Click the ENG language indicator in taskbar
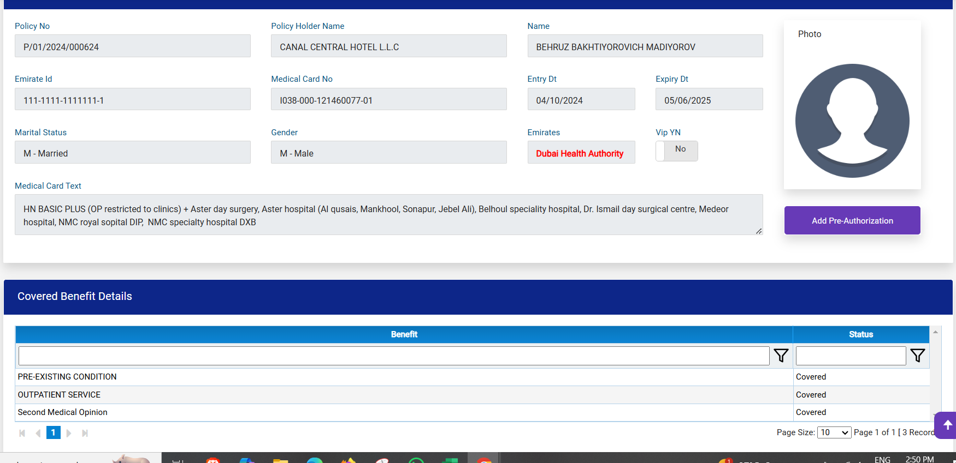The image size is (956, 463). [x=882, y=459]
